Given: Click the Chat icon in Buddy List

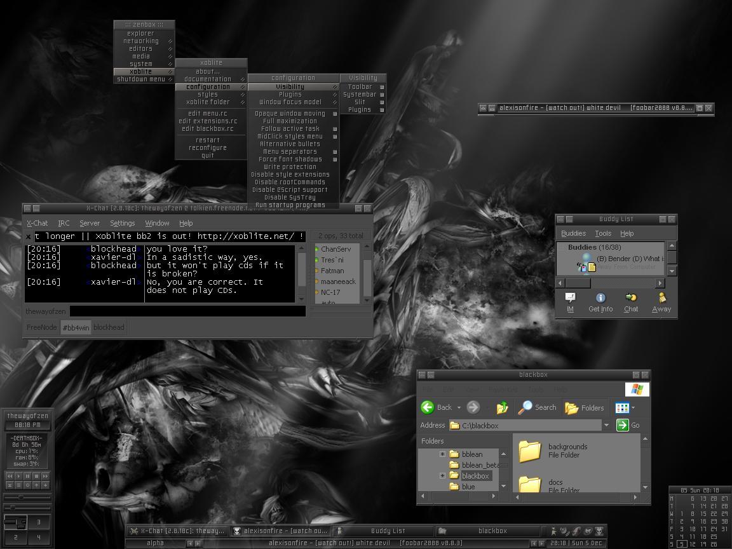Looking at the screenshot, I should tap(631, 297).
